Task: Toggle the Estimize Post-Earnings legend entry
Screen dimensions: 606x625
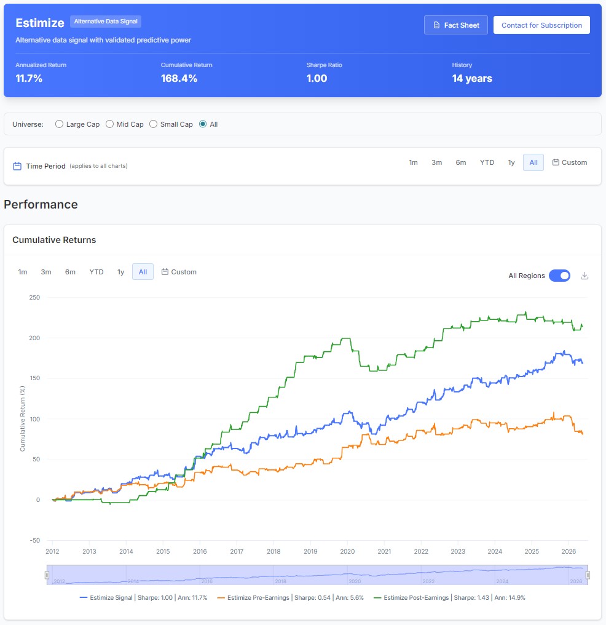Action: coord(449,597)
